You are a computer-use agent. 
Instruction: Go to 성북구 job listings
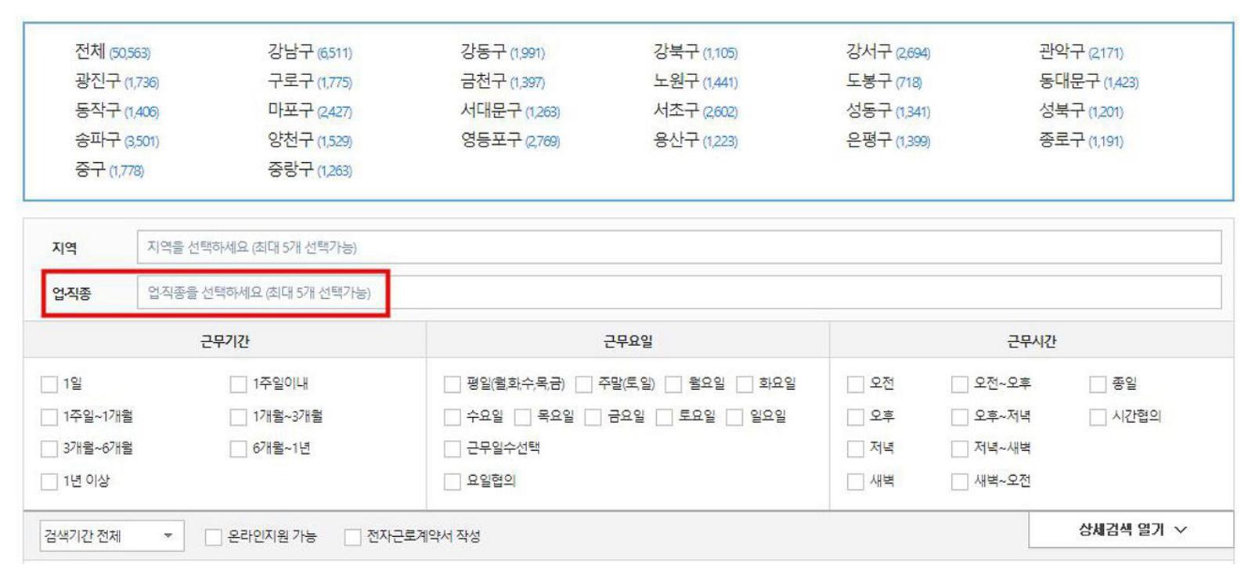(1080, 111)
